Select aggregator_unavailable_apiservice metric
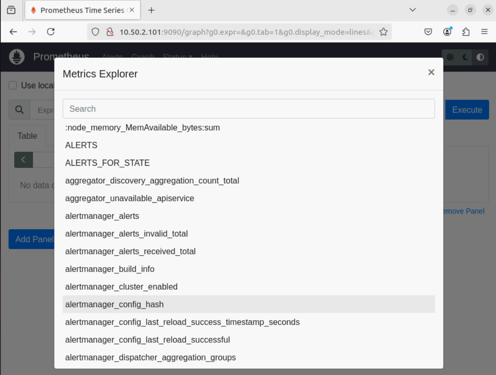The image size is (496, 375). [x=249, y=198]
